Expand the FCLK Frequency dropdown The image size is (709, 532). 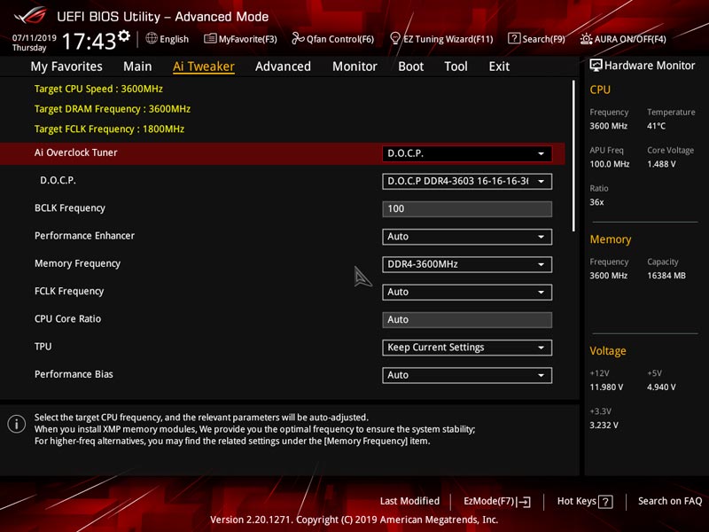(x=467, y=293)
